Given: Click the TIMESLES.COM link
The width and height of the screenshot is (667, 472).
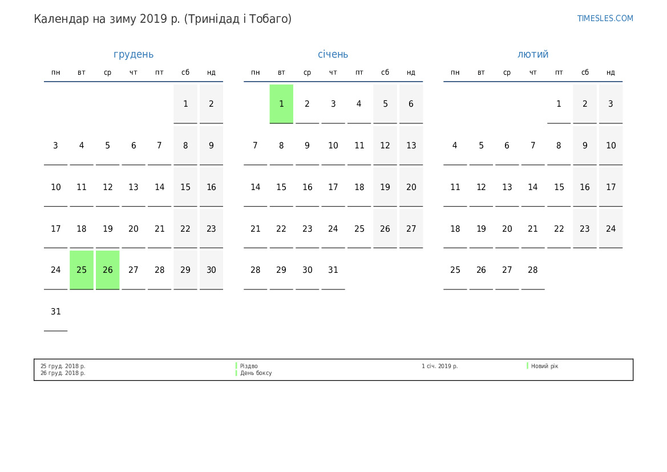Looking at the screenshot, I should coord(605,18).
